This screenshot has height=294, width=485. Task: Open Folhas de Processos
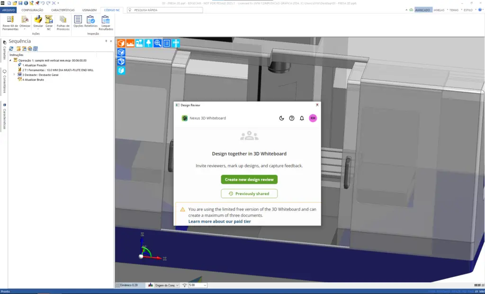coord(63,19)
